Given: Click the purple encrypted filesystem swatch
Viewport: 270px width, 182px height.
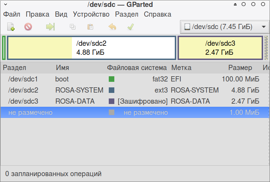Looking at the screenshot, I should [x=112, y=101].
